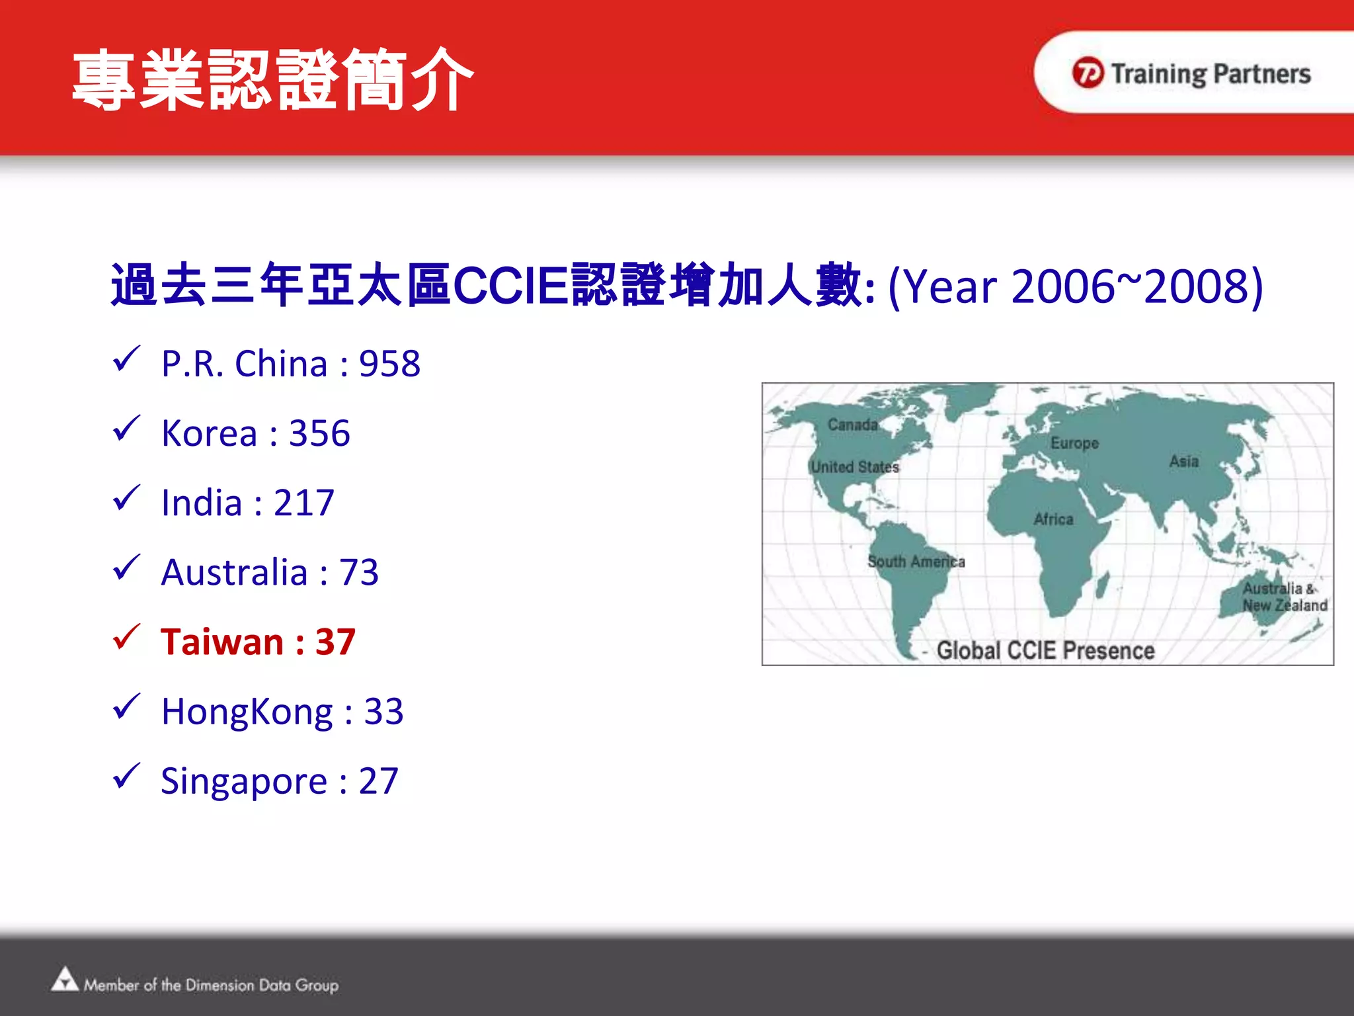
Task: Click the Training Partners text badge
Action: pos(1210,73)
